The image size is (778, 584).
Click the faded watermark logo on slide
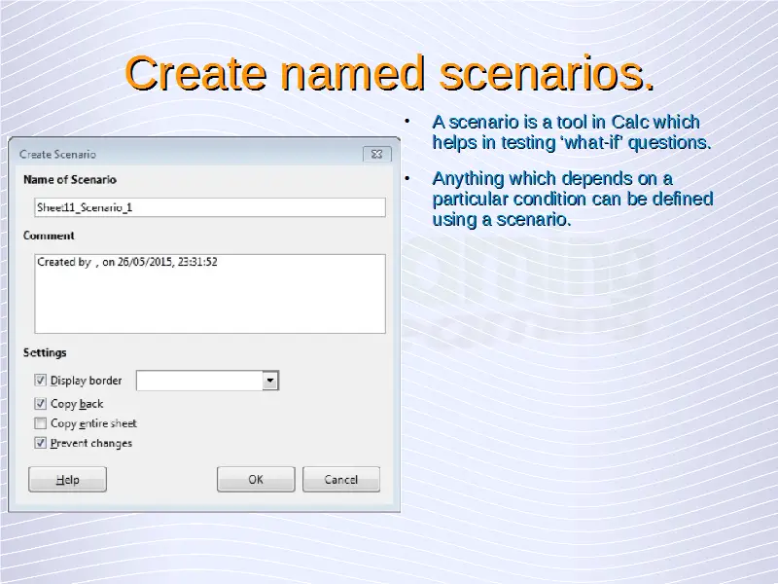point(530,292)
